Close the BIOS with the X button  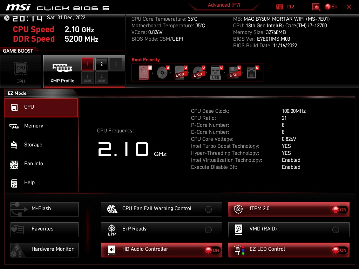pyautogui.click(x=349, y=7)
